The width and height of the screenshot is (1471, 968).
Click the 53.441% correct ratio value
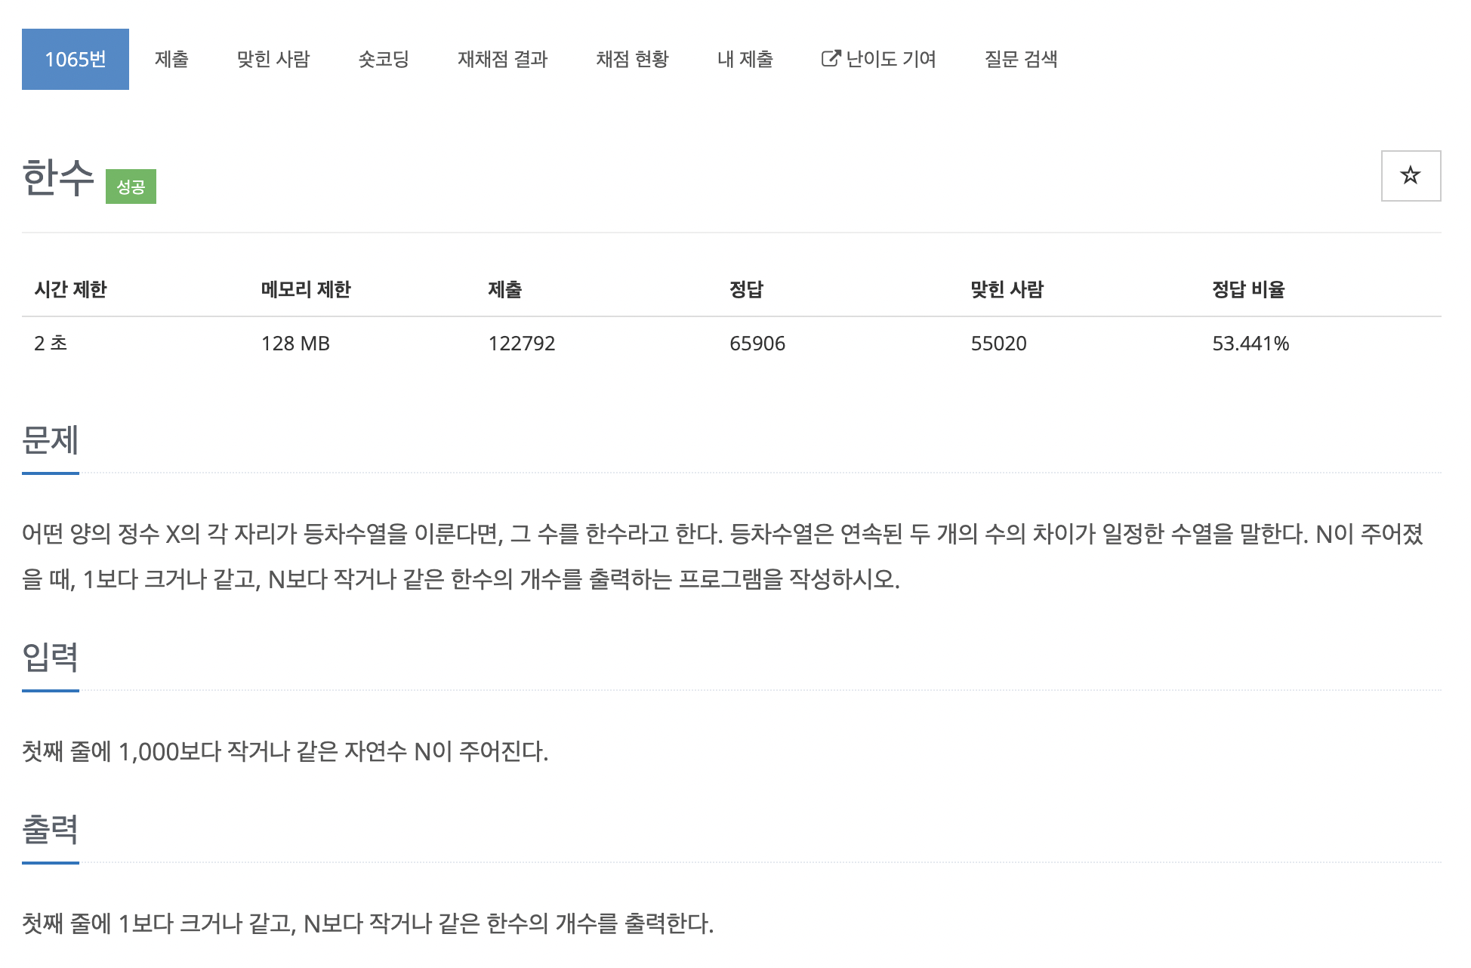pyautogui.click(x=1251, y=344)
